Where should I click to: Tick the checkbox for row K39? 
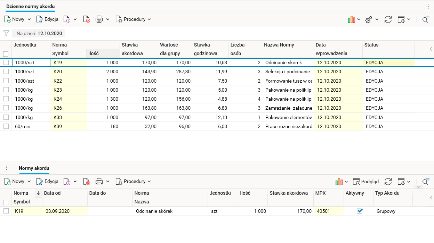click(x=6, y=126)
